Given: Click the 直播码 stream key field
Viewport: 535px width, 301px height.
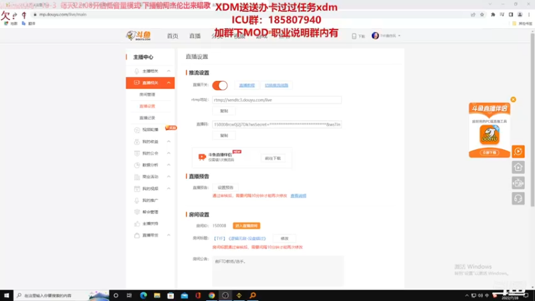Looking at the screenshot, I should tap(277, 124).
